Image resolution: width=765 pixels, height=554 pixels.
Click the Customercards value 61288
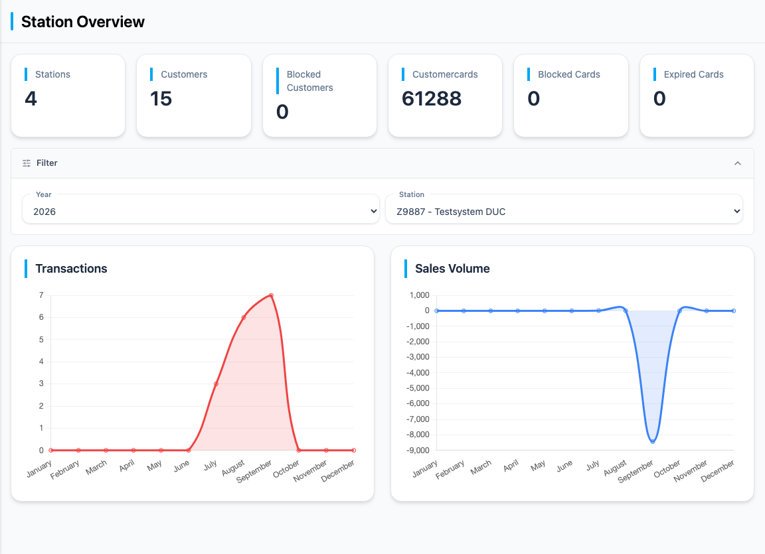431,99
